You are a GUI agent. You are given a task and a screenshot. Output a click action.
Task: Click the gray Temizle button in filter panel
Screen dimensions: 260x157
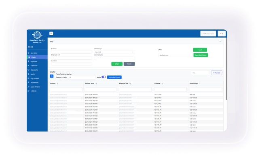point(129,64)
